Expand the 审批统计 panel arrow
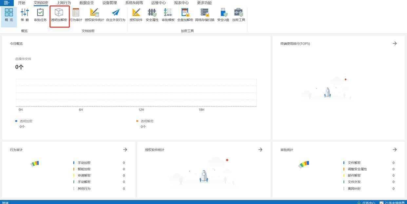407x204 pixels. click(x=395, y=150)
